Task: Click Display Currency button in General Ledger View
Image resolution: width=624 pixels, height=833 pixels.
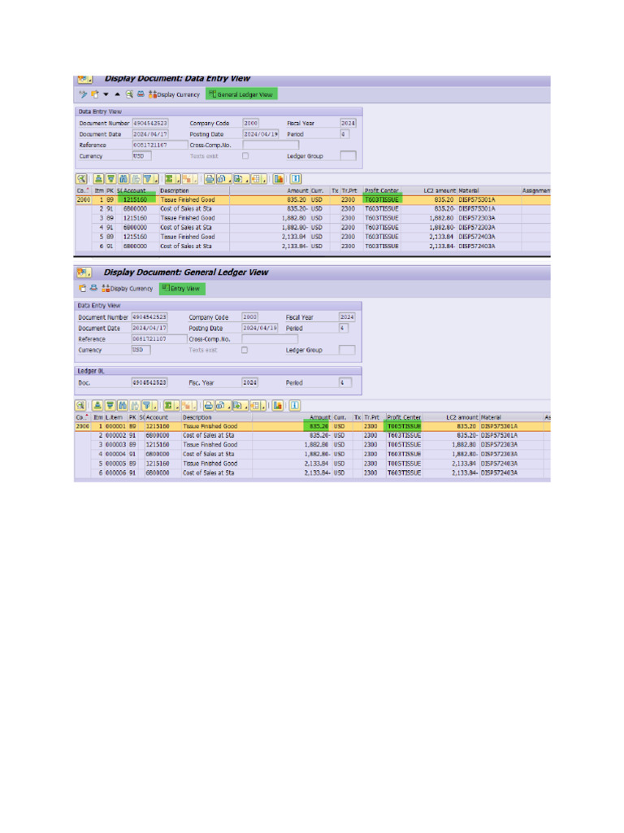Action: (128, 289)
